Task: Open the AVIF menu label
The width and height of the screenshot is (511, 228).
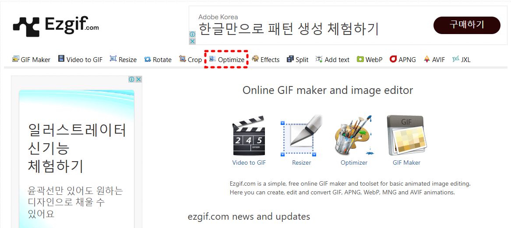Action: 438,60
